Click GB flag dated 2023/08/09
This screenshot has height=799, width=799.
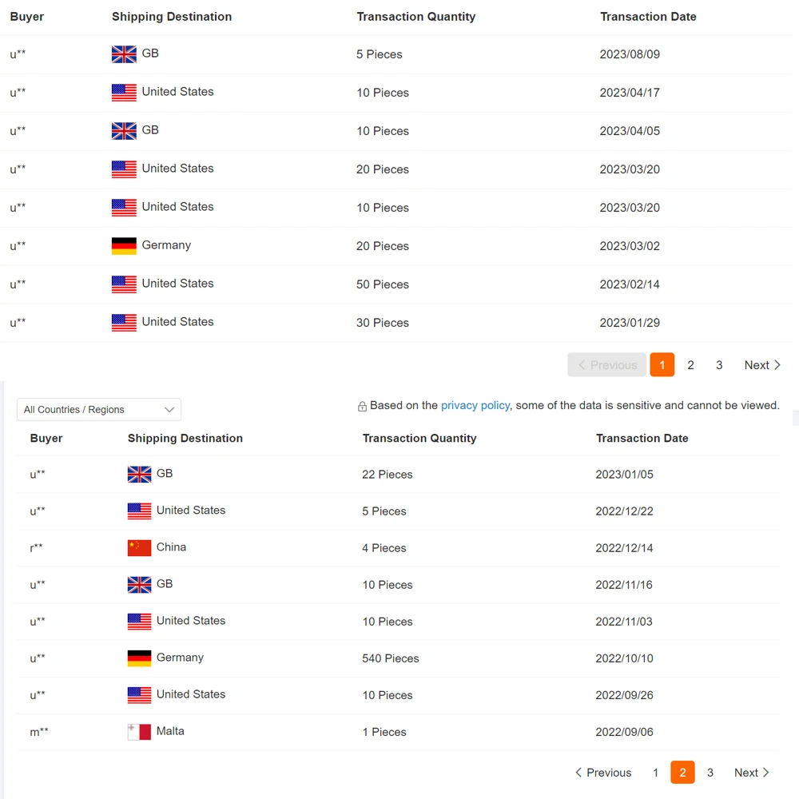(124, 54)
